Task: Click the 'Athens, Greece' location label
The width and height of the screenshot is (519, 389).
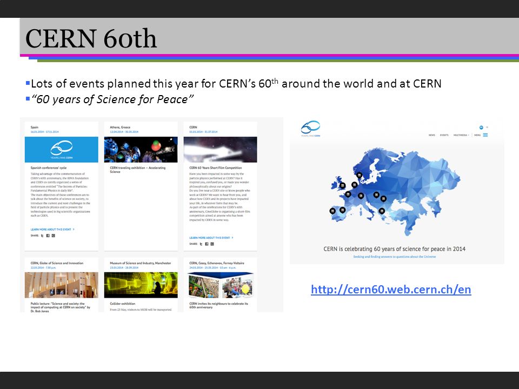Action: point(120,127)
